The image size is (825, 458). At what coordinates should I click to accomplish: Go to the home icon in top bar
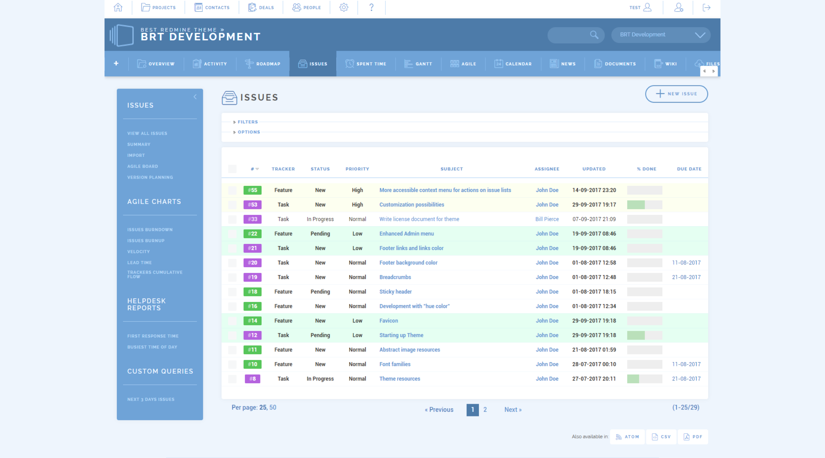click(118, 7)
